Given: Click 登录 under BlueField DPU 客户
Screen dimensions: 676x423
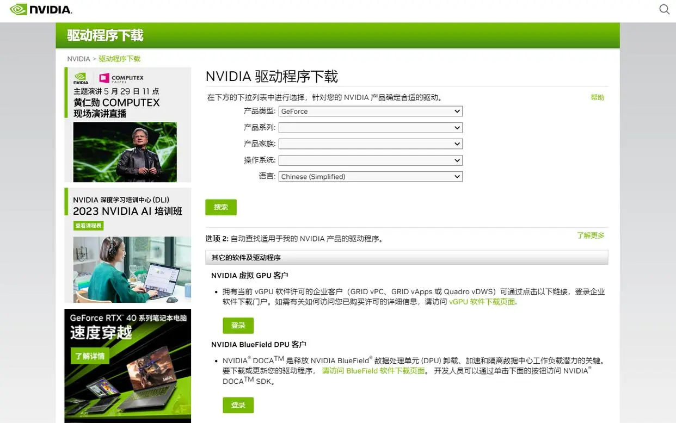Looking at the screenshot, I should (x=238, y=405).
